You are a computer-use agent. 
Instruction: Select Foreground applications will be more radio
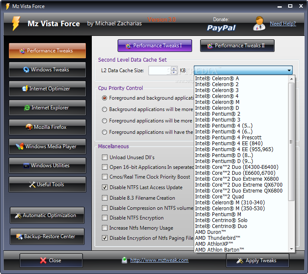pyautogui.click(x=104, y=121)
